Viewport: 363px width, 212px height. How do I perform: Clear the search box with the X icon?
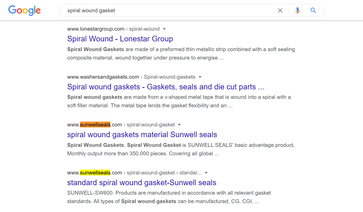[280, 10]
